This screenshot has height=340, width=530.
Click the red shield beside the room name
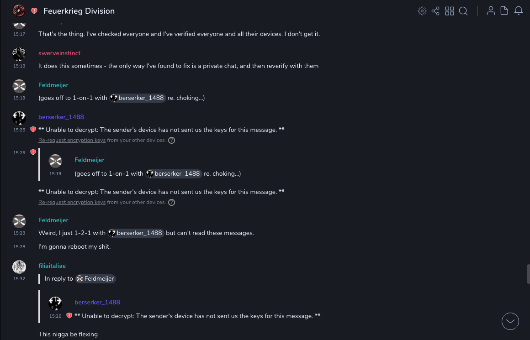[x=34, y=11]
